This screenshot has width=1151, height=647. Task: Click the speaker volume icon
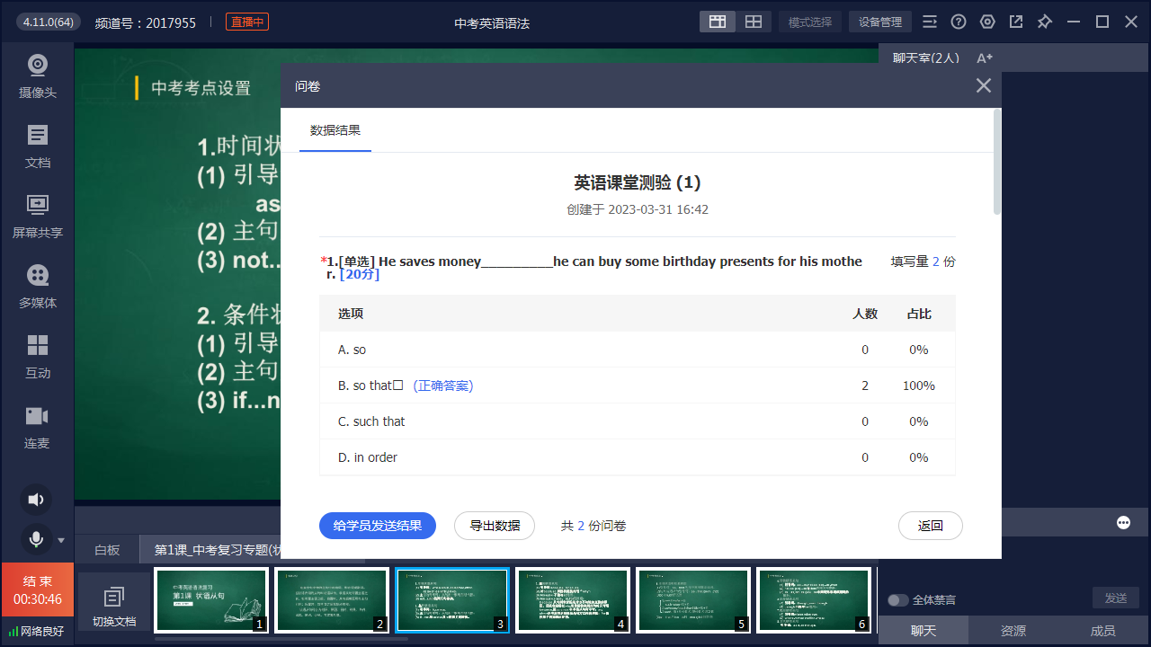pos(36,500)
